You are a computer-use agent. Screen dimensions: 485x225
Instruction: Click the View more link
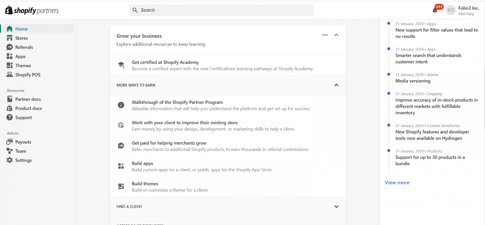397,182
